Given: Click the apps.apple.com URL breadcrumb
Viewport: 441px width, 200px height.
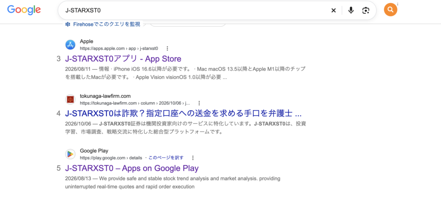Looking at the screenshot, I should point(119,48).
